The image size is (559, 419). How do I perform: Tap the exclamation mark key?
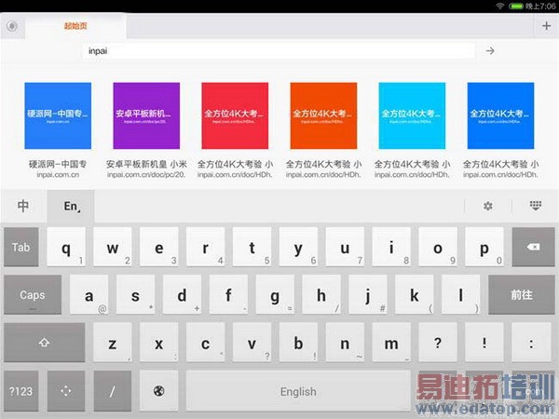point(484,343)
